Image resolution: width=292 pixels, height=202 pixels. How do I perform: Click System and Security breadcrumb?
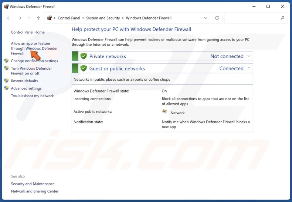click(x=103, y=18)
